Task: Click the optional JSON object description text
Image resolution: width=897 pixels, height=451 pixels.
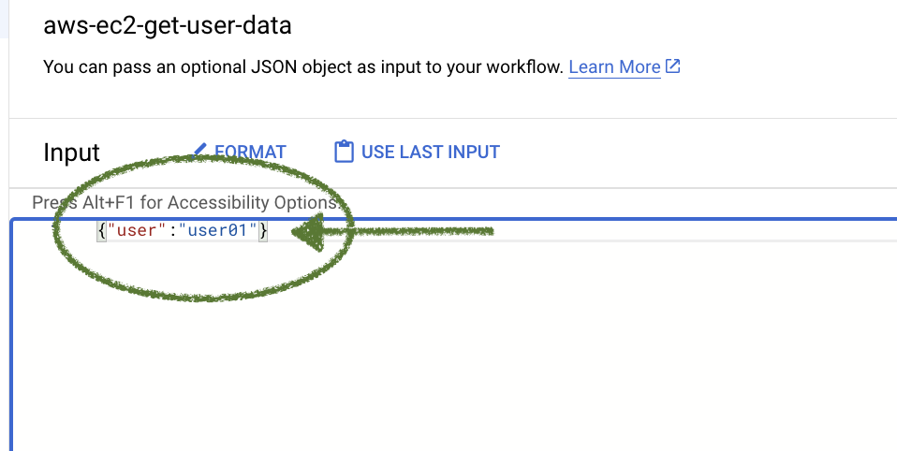Action: 303,66
